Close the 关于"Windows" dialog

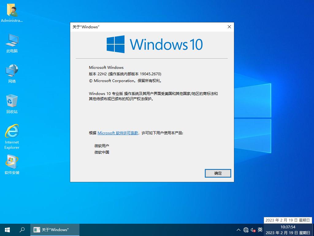229,27
